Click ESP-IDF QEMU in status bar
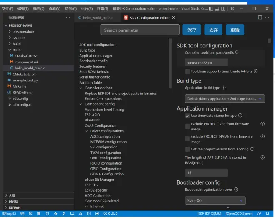The image size is (275, 219). click(x=209, y=214)
